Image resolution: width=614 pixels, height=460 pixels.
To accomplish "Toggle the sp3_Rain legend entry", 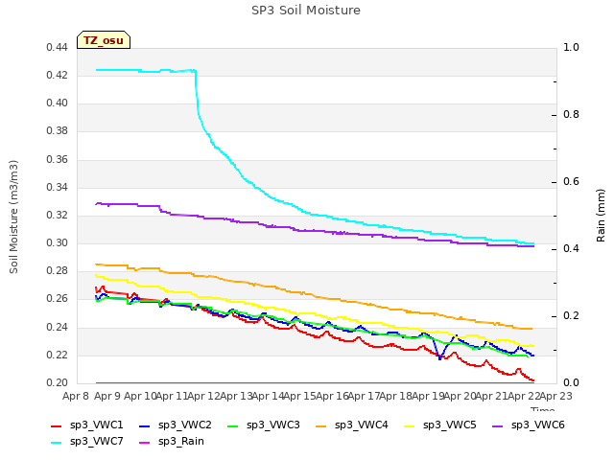I will pos(172,442).
